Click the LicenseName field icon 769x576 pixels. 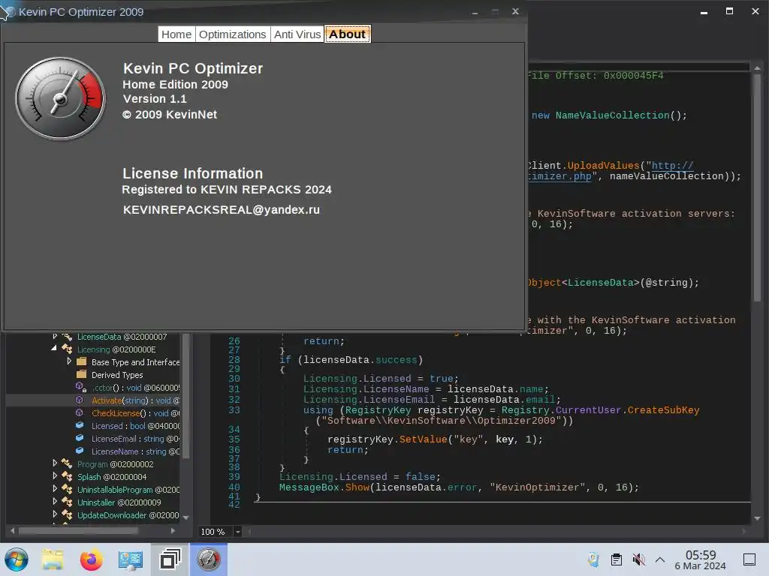(x=80, y=451)
